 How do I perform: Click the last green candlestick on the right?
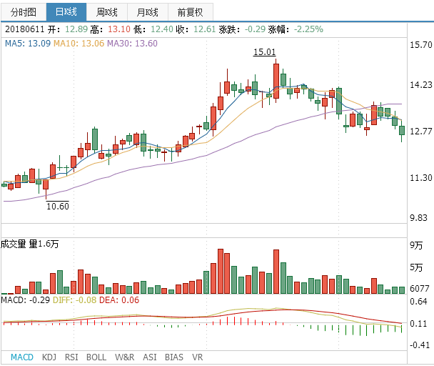pyautogui.click(x=402, y=130)
